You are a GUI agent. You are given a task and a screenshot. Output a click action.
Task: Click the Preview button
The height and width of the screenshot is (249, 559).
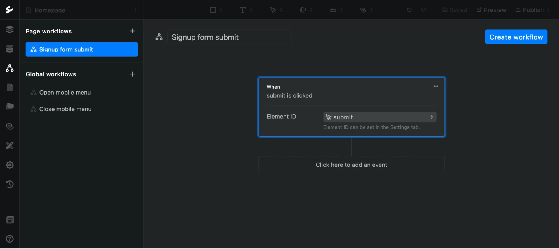(491, 10)
